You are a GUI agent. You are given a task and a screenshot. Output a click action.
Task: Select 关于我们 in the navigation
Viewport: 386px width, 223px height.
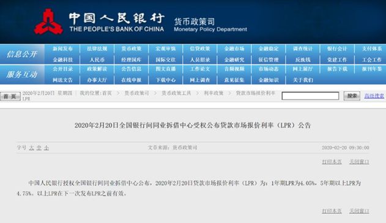tap(303, 80)
